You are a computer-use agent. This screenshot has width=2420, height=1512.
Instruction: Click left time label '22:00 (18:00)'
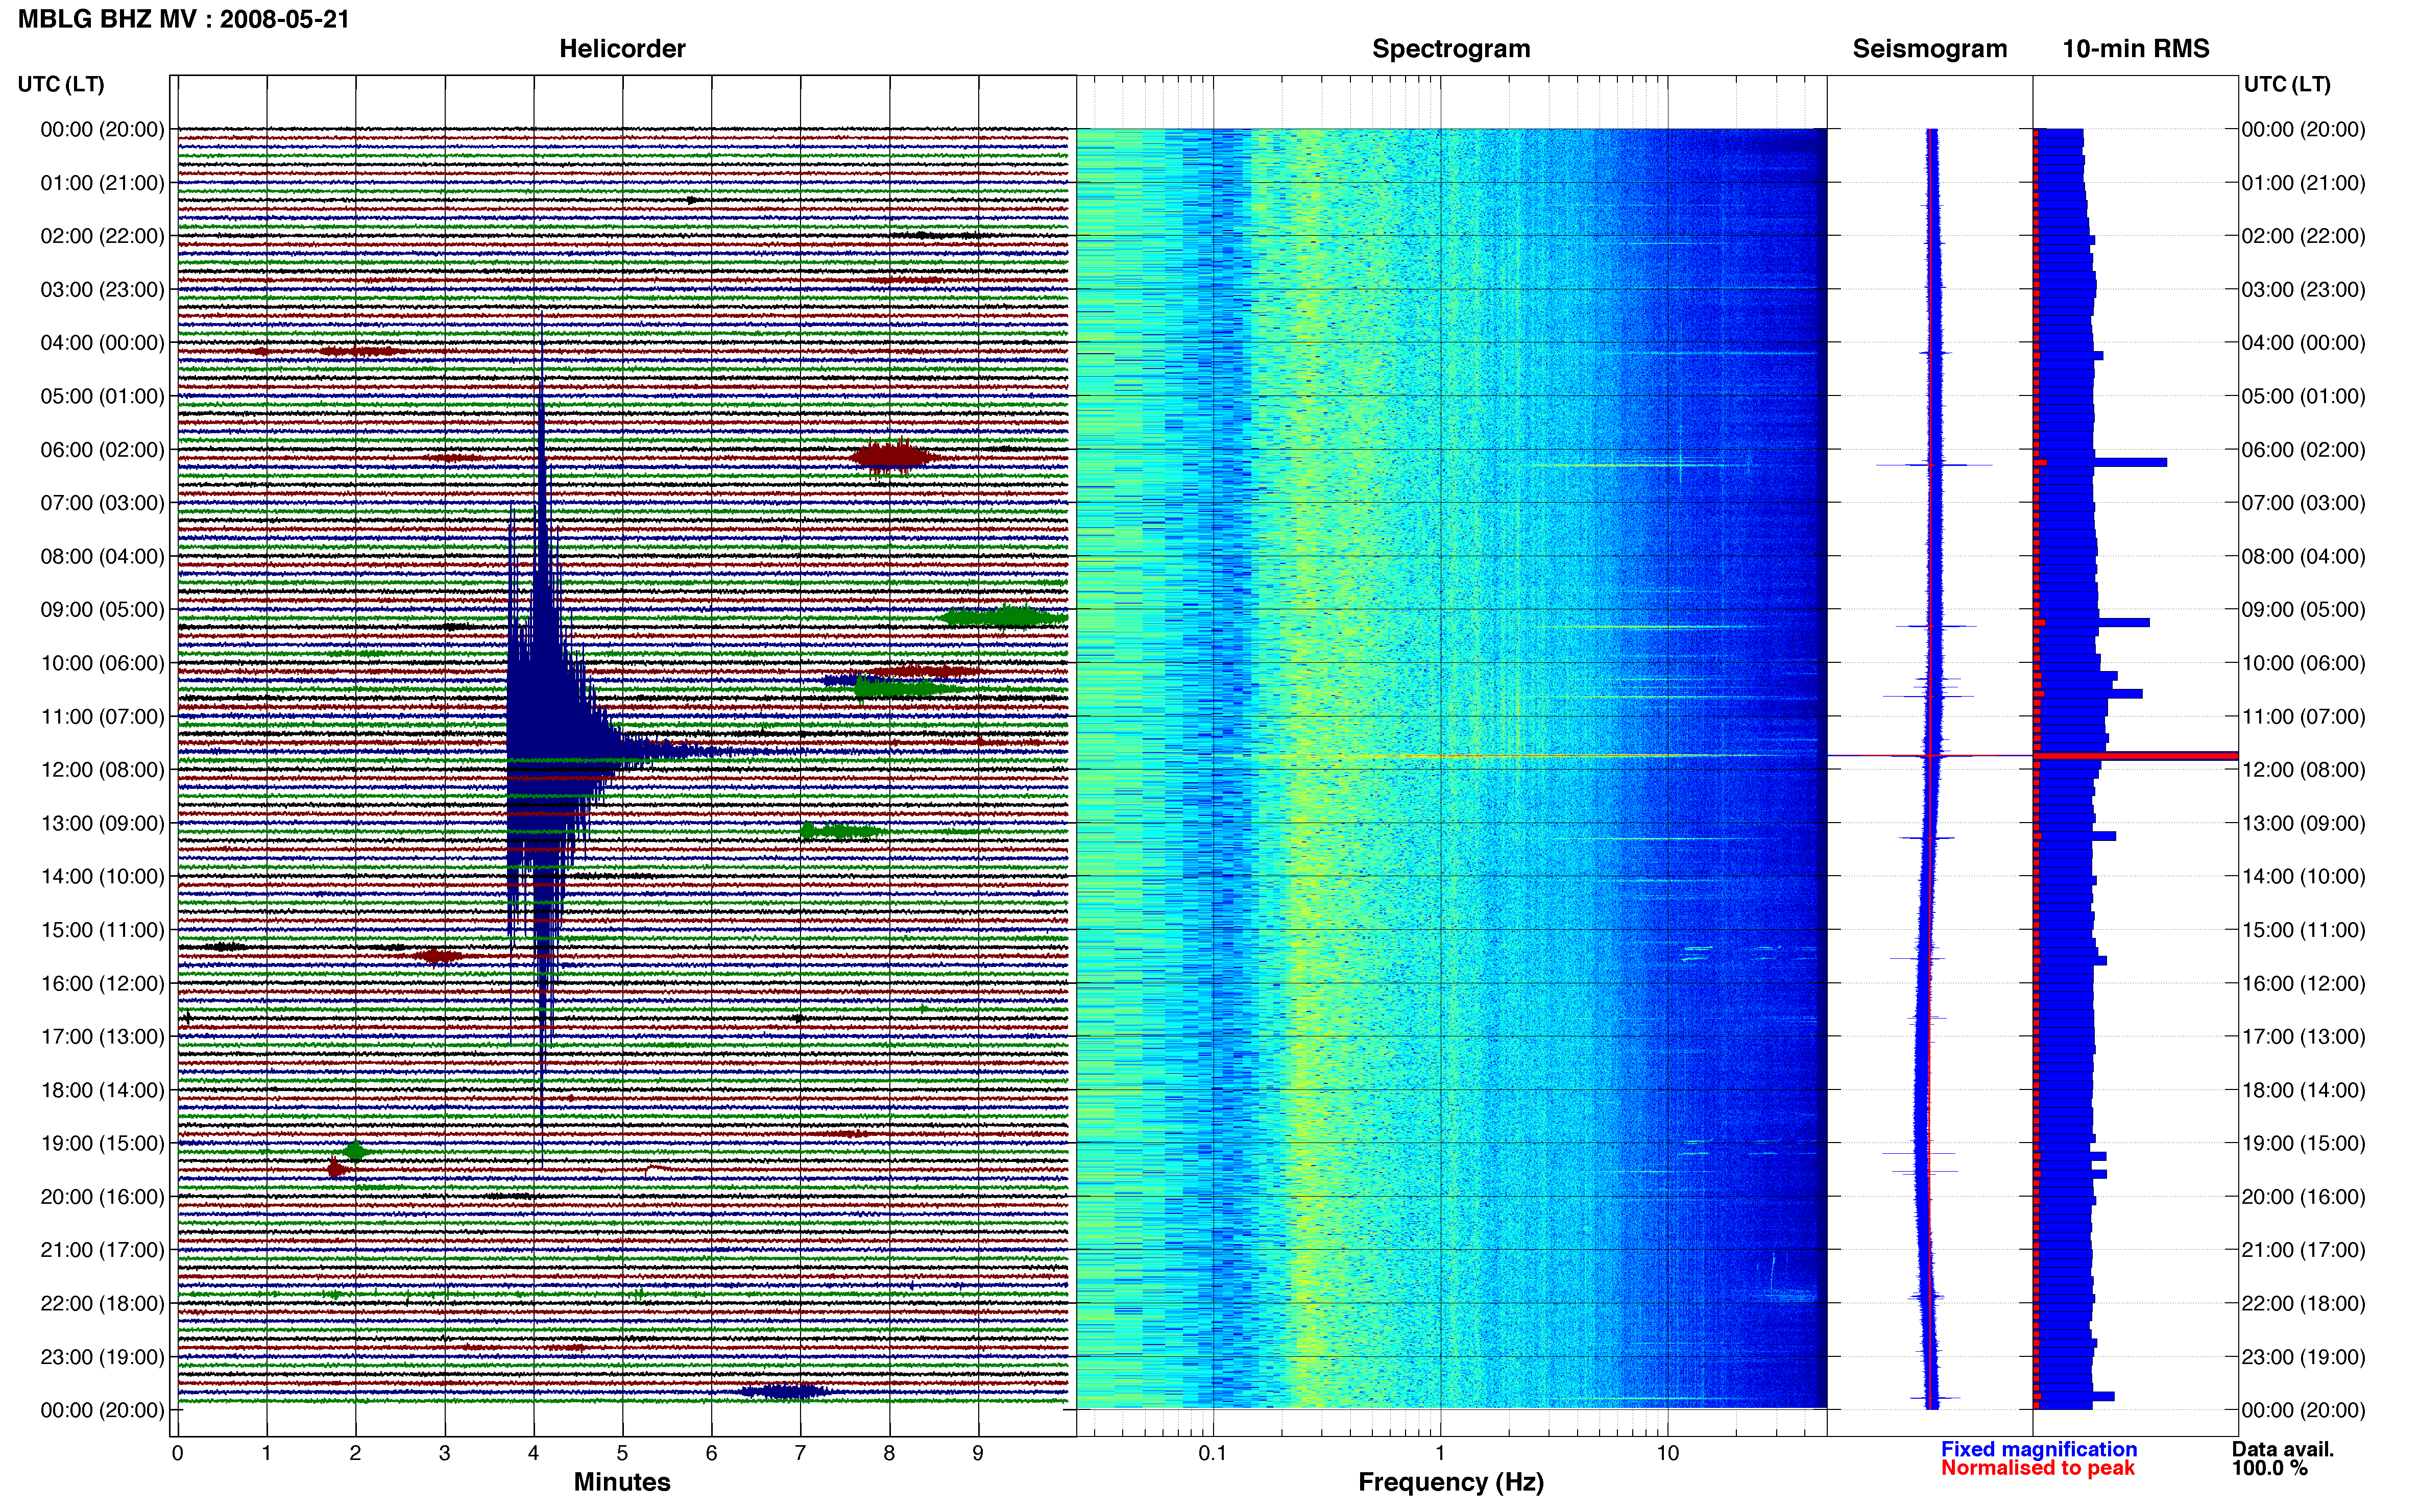(x=102, y=1304)
